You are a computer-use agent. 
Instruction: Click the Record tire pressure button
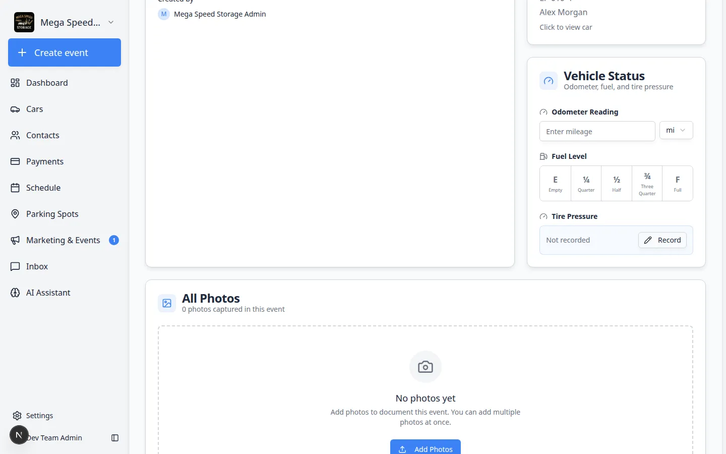point(662,240)
